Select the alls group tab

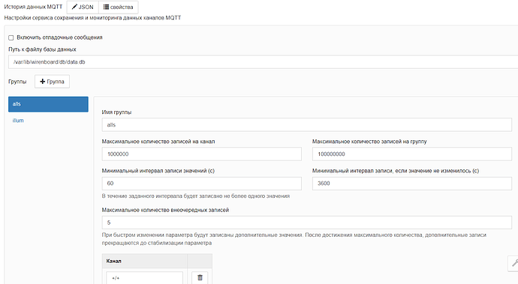(48, 104)
